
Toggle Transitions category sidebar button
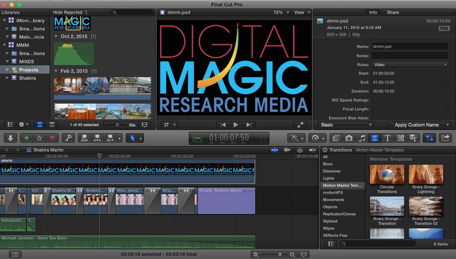click(331, 244)
